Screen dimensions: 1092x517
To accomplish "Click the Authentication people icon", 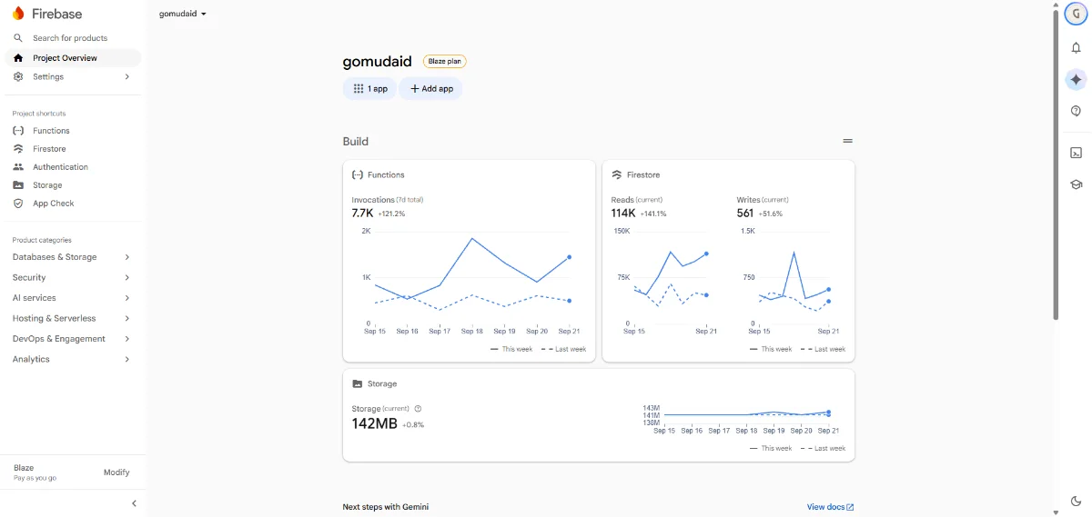I will (x=18, y=167).
